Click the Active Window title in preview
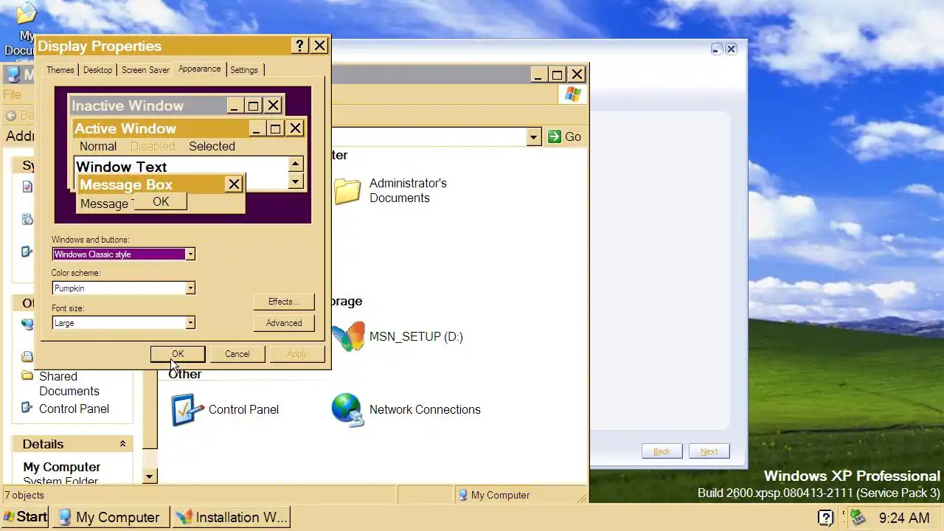The image size is (944, 531). pyautogui.click(x=125, y=128)
